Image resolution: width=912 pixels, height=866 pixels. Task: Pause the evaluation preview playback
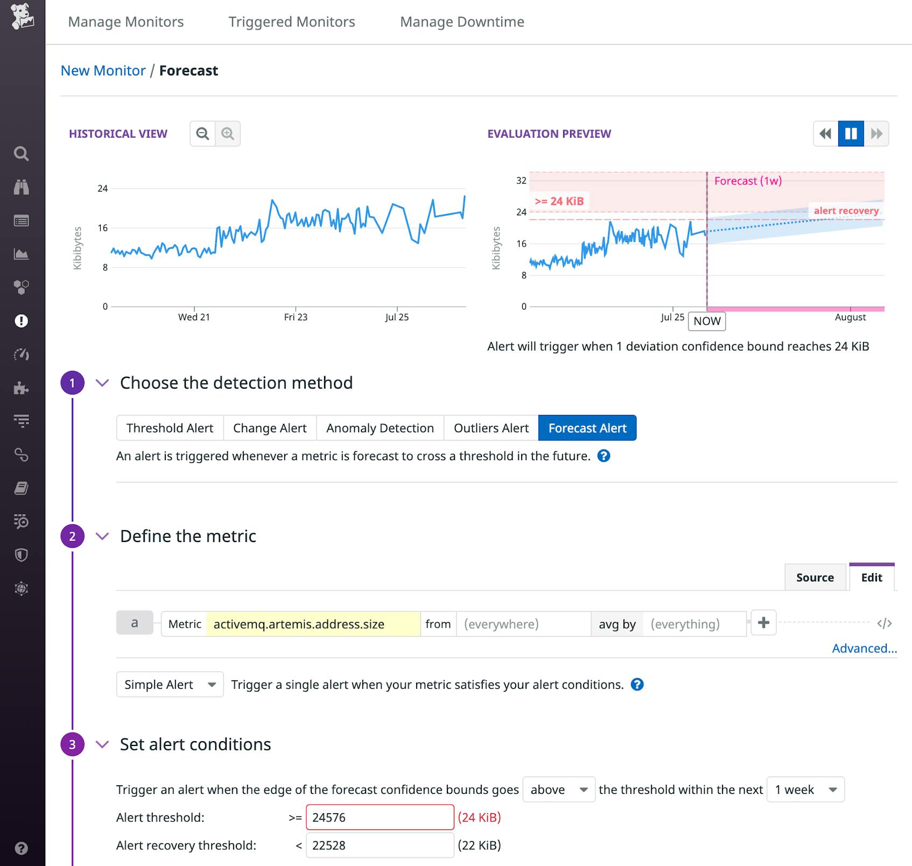(x=851, y=134)
